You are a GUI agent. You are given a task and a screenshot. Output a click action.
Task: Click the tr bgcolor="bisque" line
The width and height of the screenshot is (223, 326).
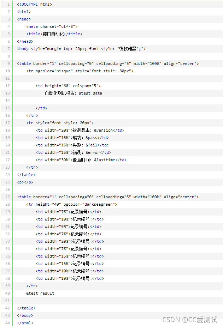pos(80,71)
